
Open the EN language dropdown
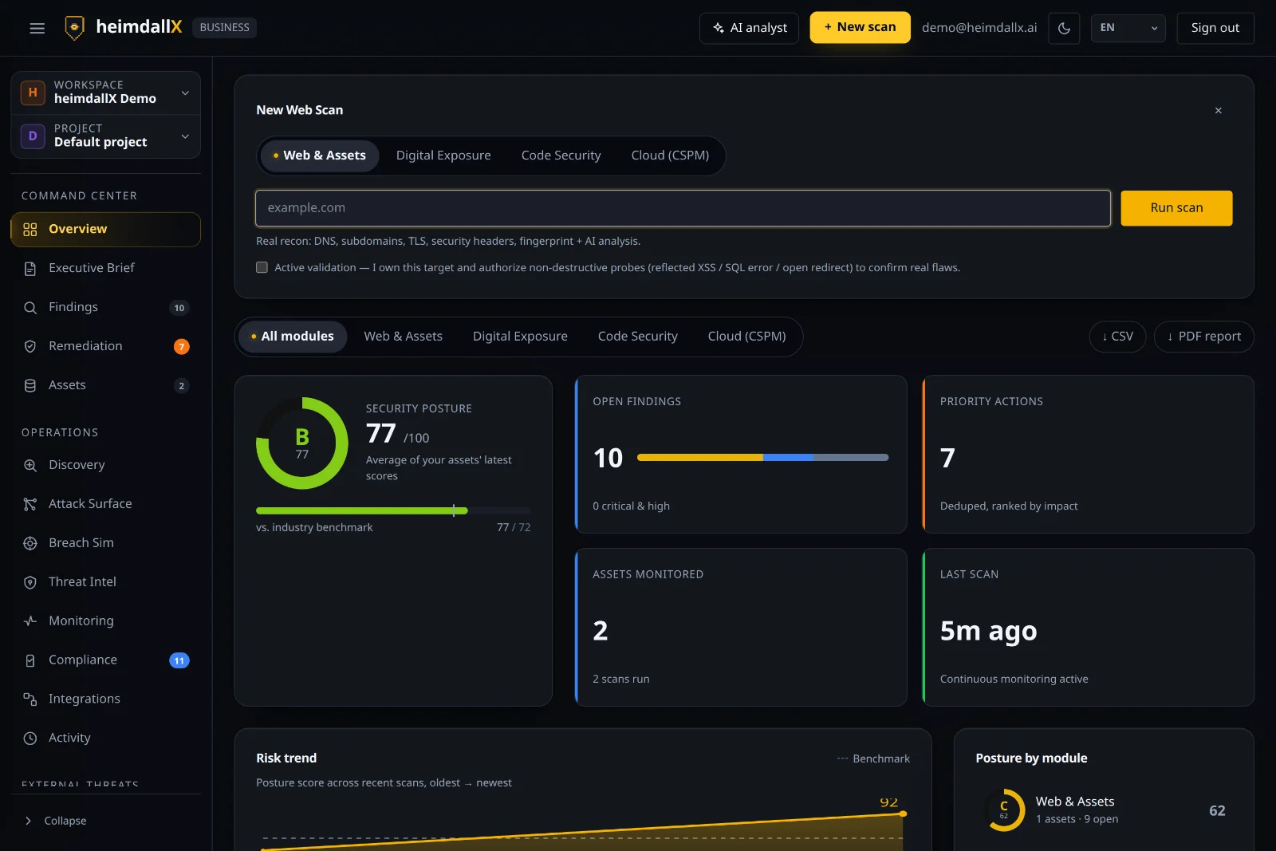(1128, 28)
